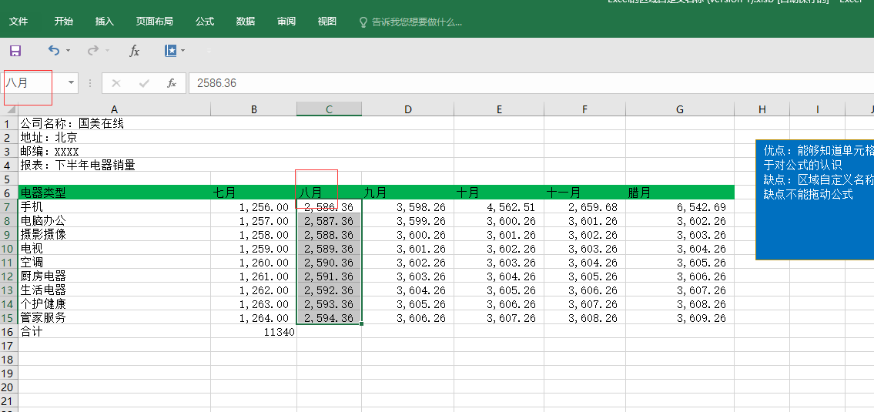Click the blue 优点 缺点 text box
874x412 pixels.
click(x=815, y=199)
